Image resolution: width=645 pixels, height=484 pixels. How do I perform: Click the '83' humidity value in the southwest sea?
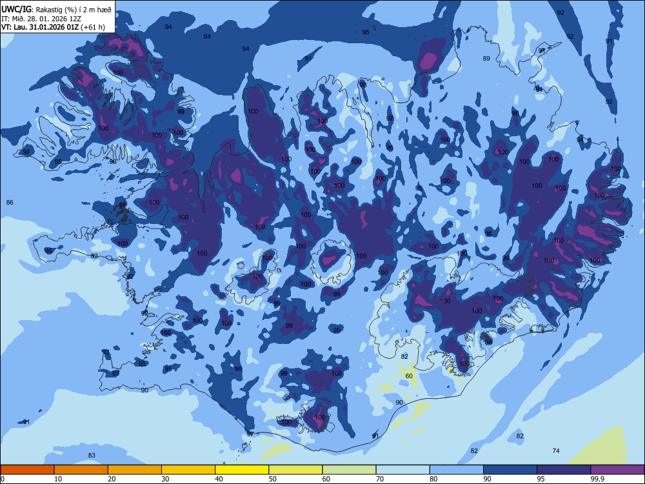tap(92, 455)
